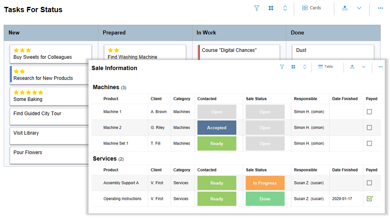Click the Accepted status for Machine 2
The height and width of the screenshot is (219, 390).
217,128
